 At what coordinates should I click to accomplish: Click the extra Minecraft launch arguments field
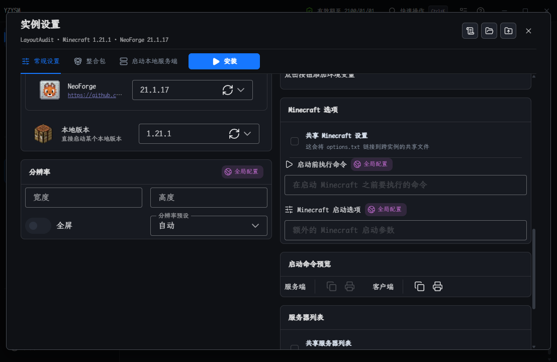click(x=405, y=231)
